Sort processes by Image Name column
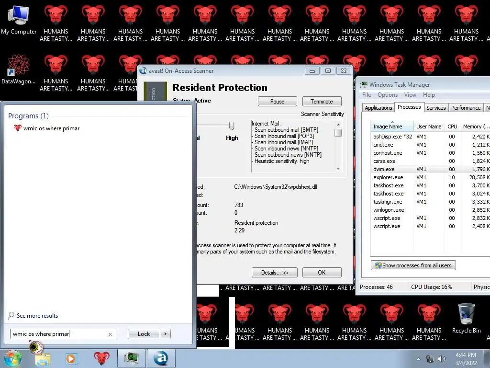490x368 pixels. tap(392, 126)
